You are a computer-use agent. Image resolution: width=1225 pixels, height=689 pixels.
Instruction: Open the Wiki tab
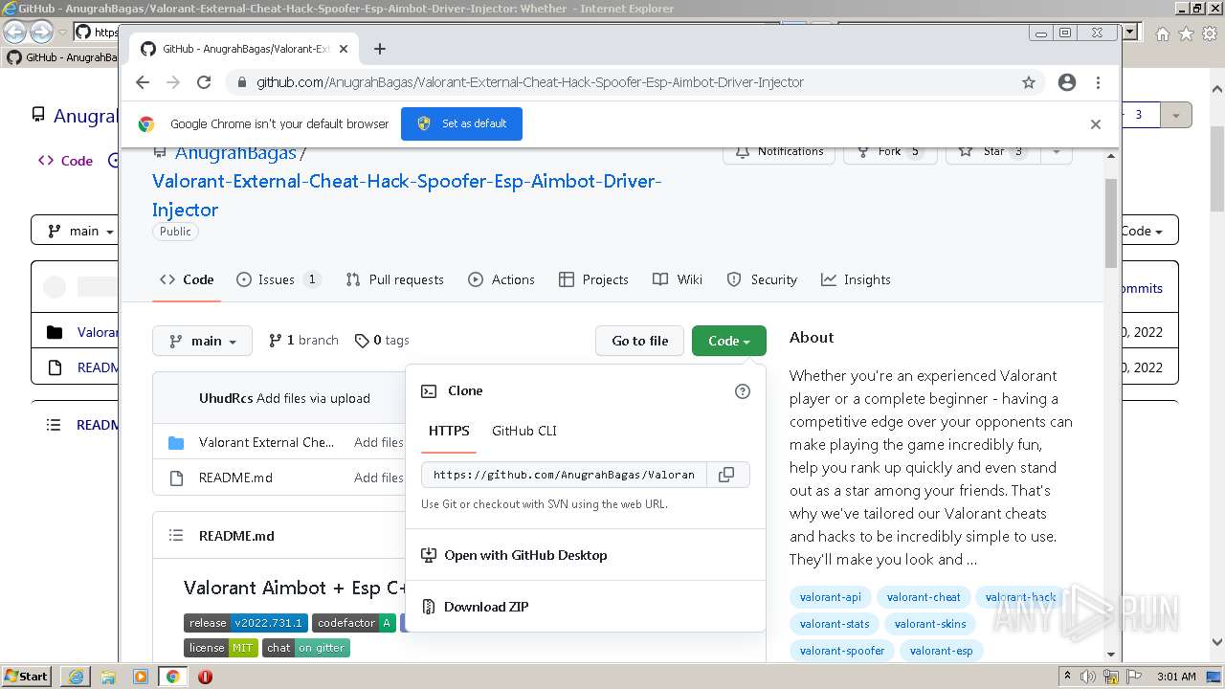pyautogui.click(x=678, y=279)
